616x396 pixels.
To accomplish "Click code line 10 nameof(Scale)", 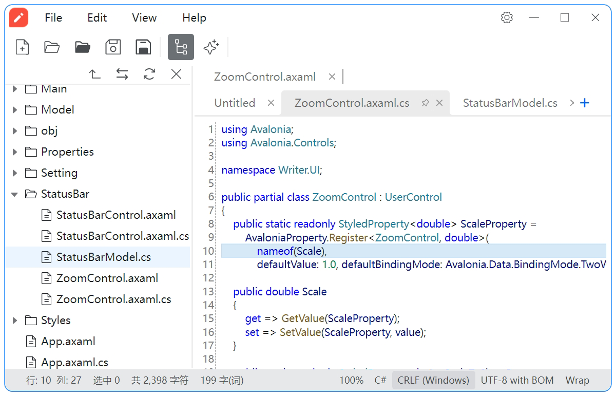I will [292, 251].
